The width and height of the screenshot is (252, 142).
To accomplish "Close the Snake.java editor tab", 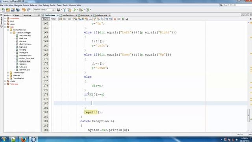I will (x=58, y=15).
